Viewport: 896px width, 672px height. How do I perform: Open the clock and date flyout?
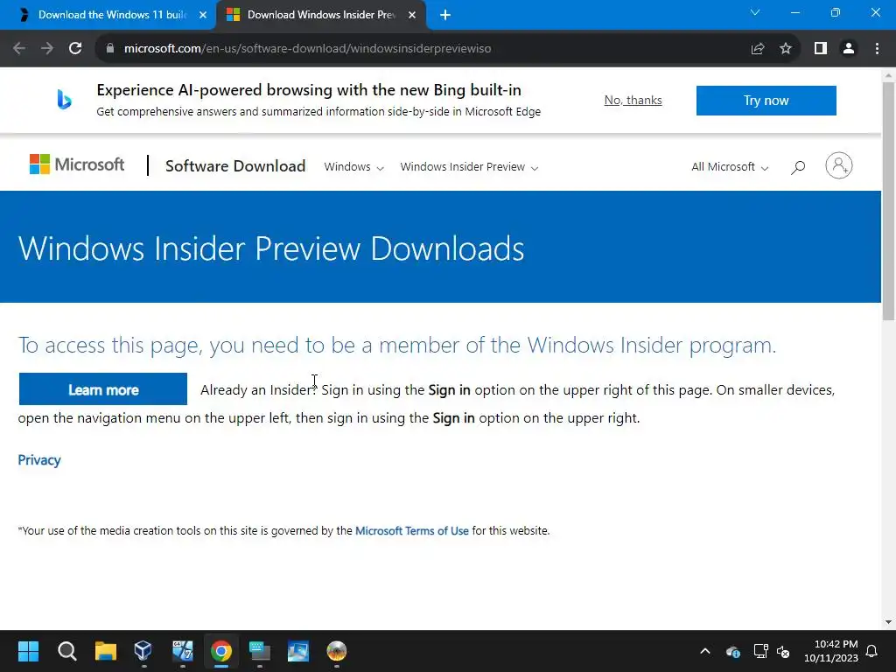831,651
